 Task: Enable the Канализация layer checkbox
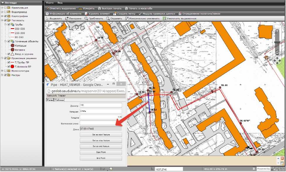(5, 8)
